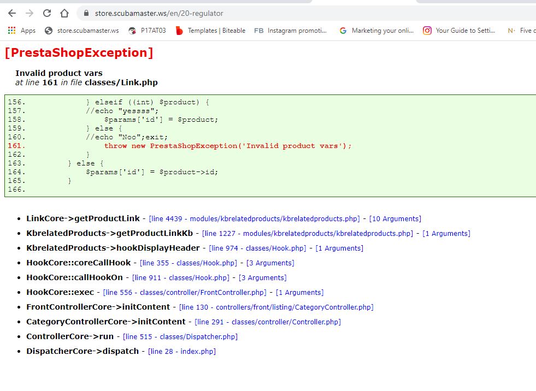Click highlighted code line 161
This screenshot has width=536, height=391.
pyautogui.click(x=228, y=146)
